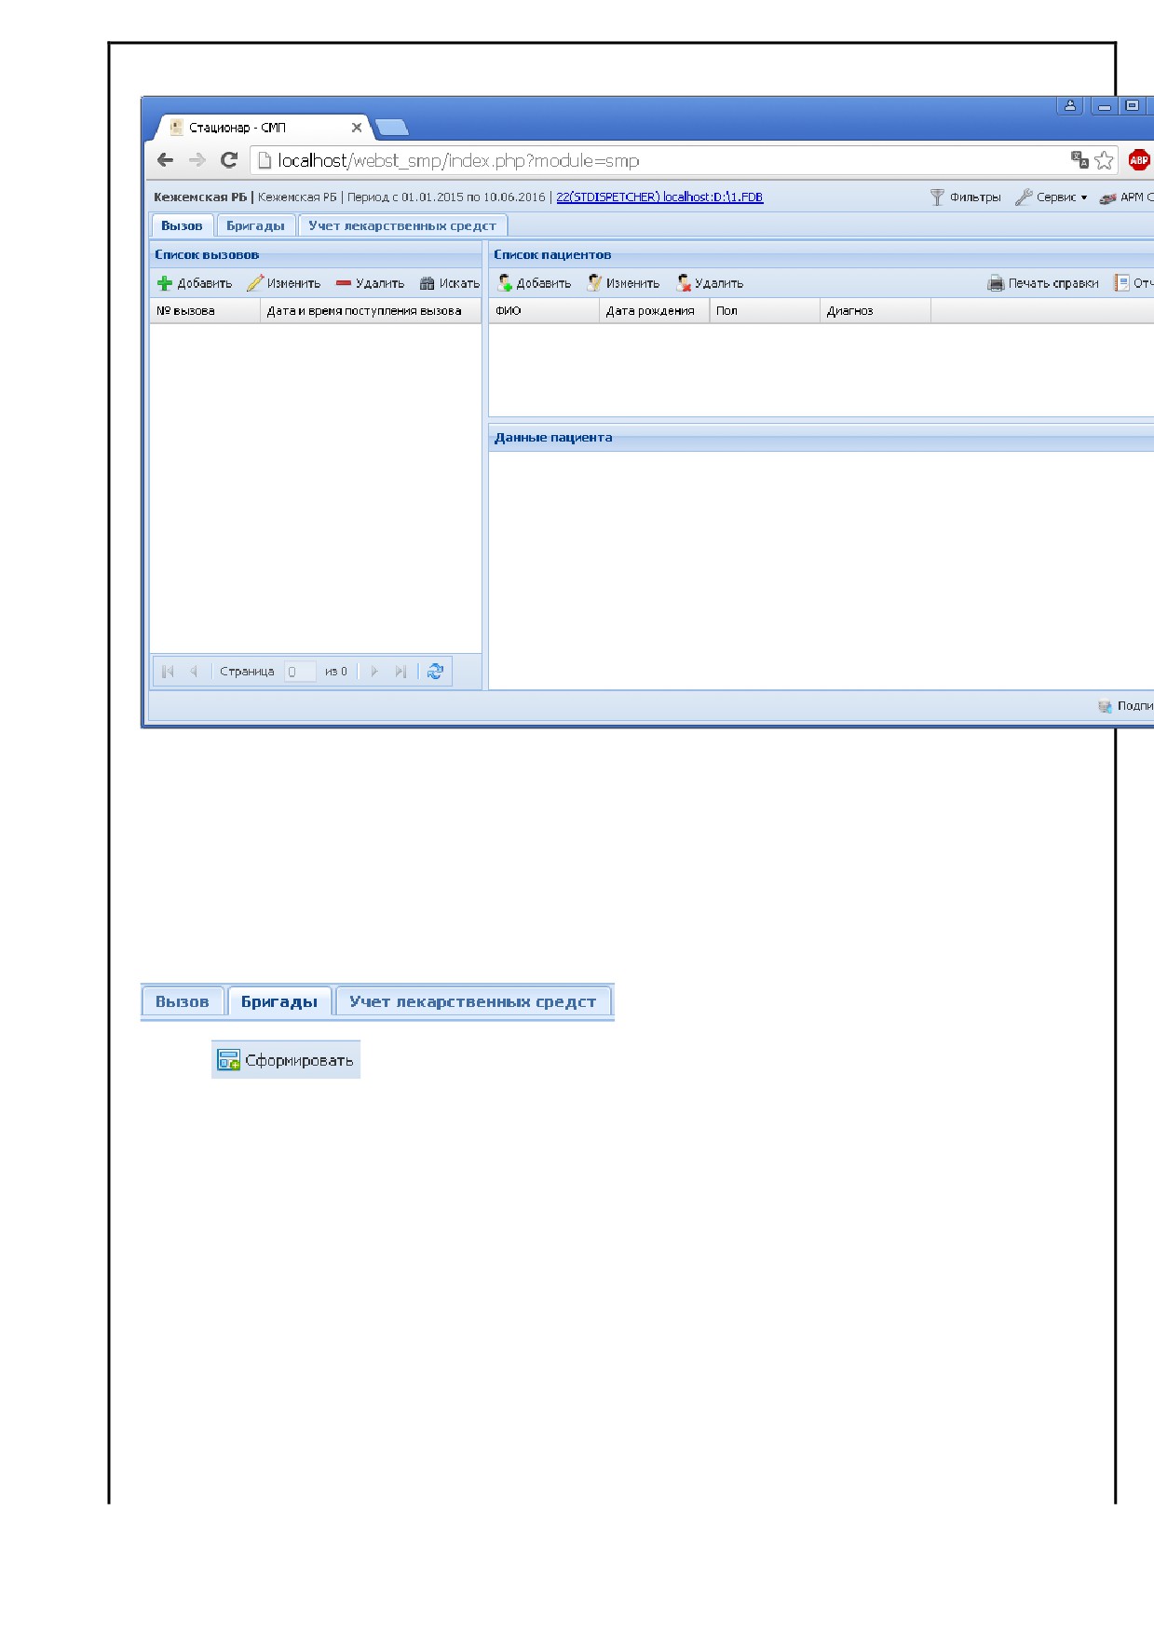The width and height of the screenshot is (1154, 1632).
Task: Open a new browser tab
Action: [391, 128]
